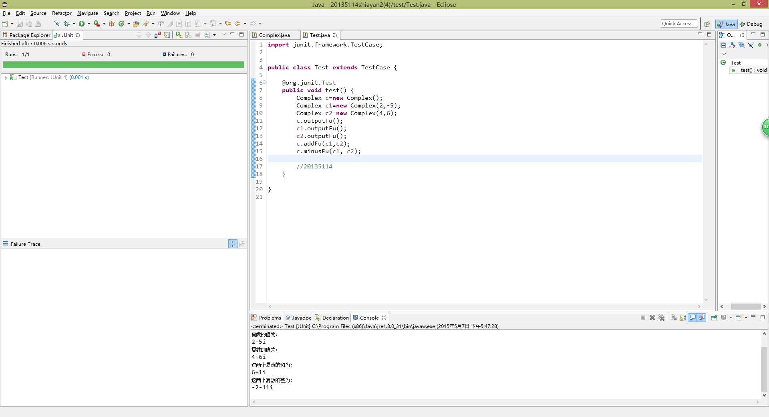Toggle Show Stack Trace Filter in Failure Trace
This screenshot has height=417, width=769.
click(233, 244)
